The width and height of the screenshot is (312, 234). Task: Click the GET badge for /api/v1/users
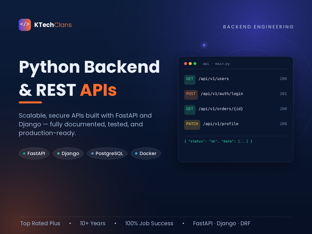190,80
